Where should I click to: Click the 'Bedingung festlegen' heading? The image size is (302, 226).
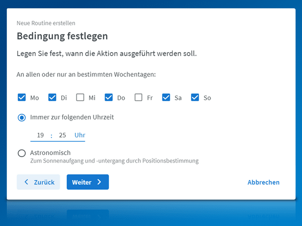coord(62,36)
